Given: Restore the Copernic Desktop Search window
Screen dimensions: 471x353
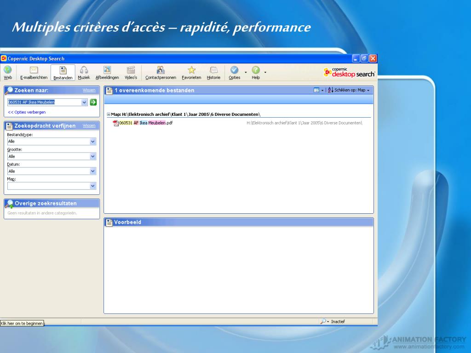Looking at the screenshot, I should point(364,58).
